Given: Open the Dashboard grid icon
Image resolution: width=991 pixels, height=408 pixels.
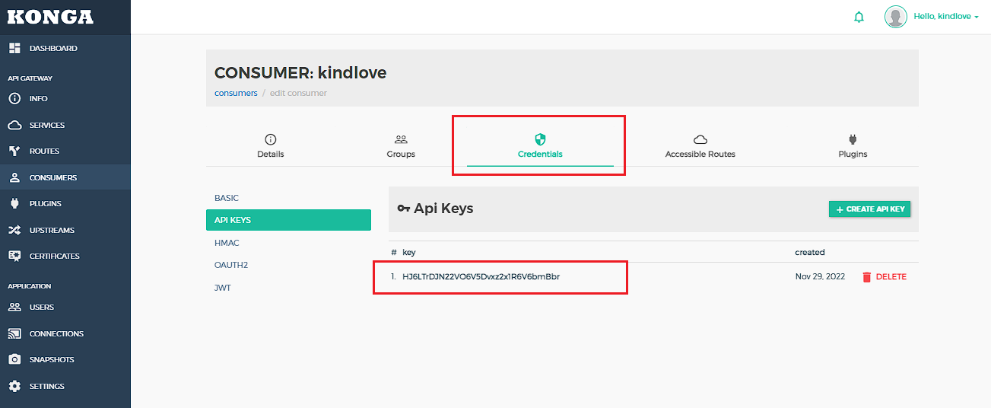Looking at the screenshot, I should coord(14,48).
